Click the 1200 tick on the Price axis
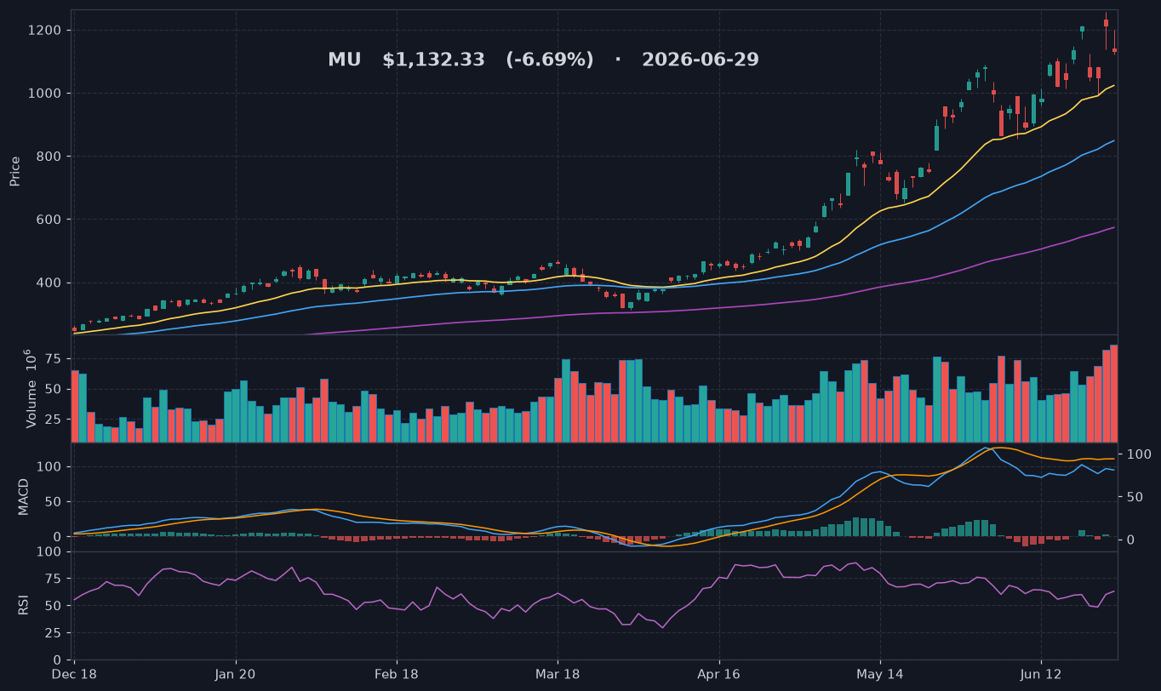The image size is (1161, 691). pyautogui.click(x=45, y=31)
